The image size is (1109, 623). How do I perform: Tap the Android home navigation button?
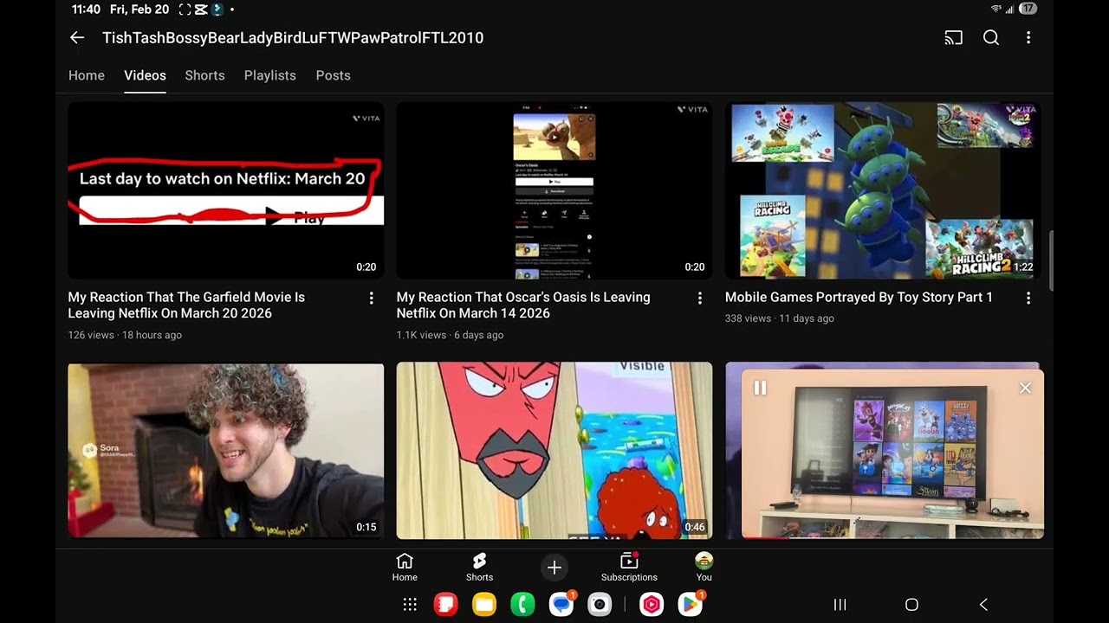point(911,605)
